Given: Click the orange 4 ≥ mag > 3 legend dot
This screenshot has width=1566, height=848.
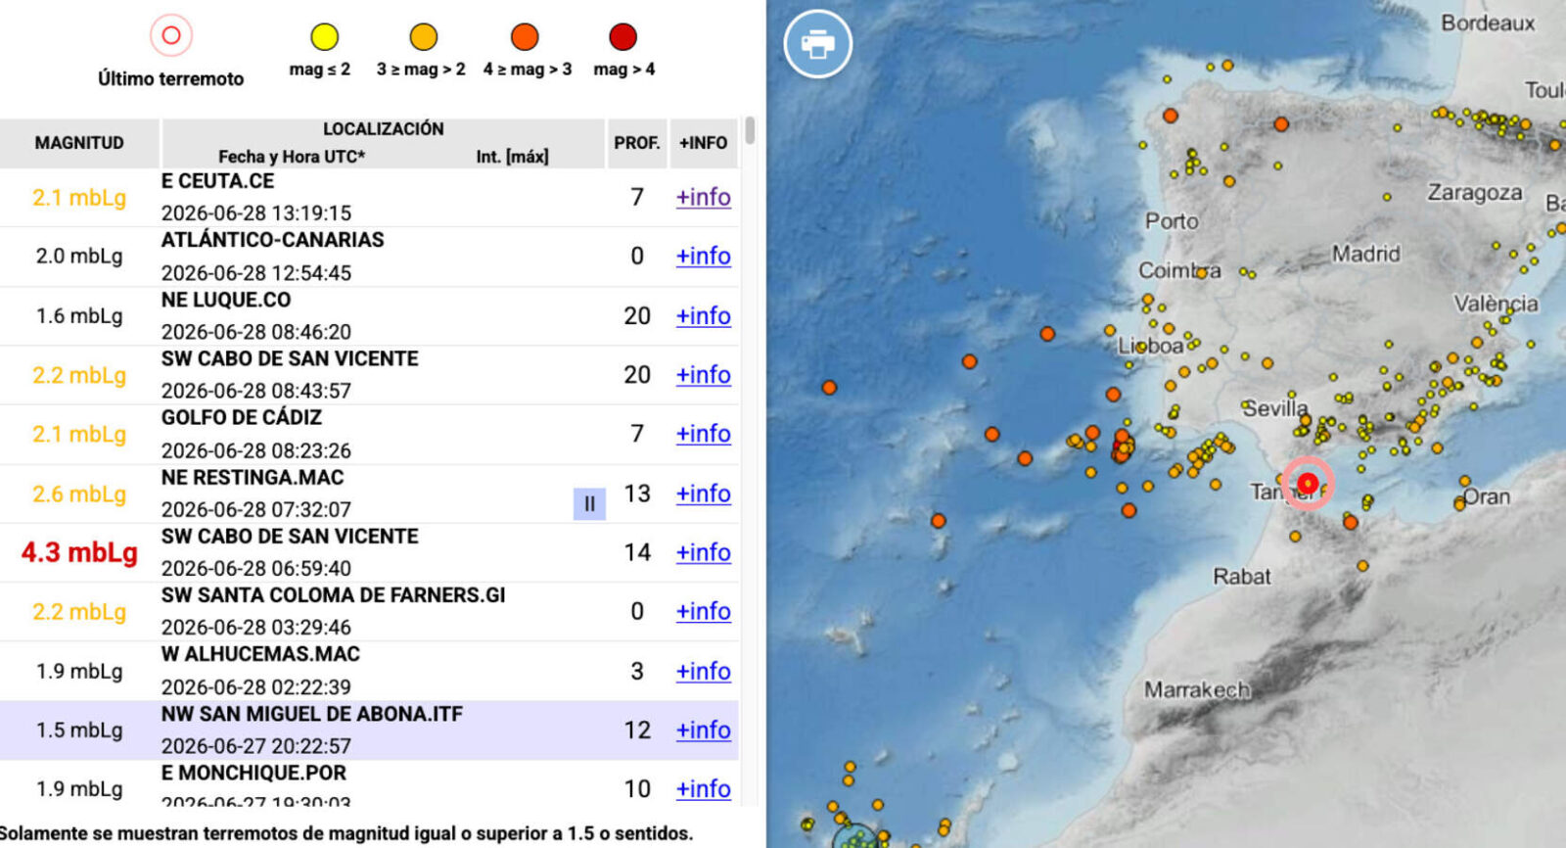Looking at the screenshot, I should (x=525, y=37).
